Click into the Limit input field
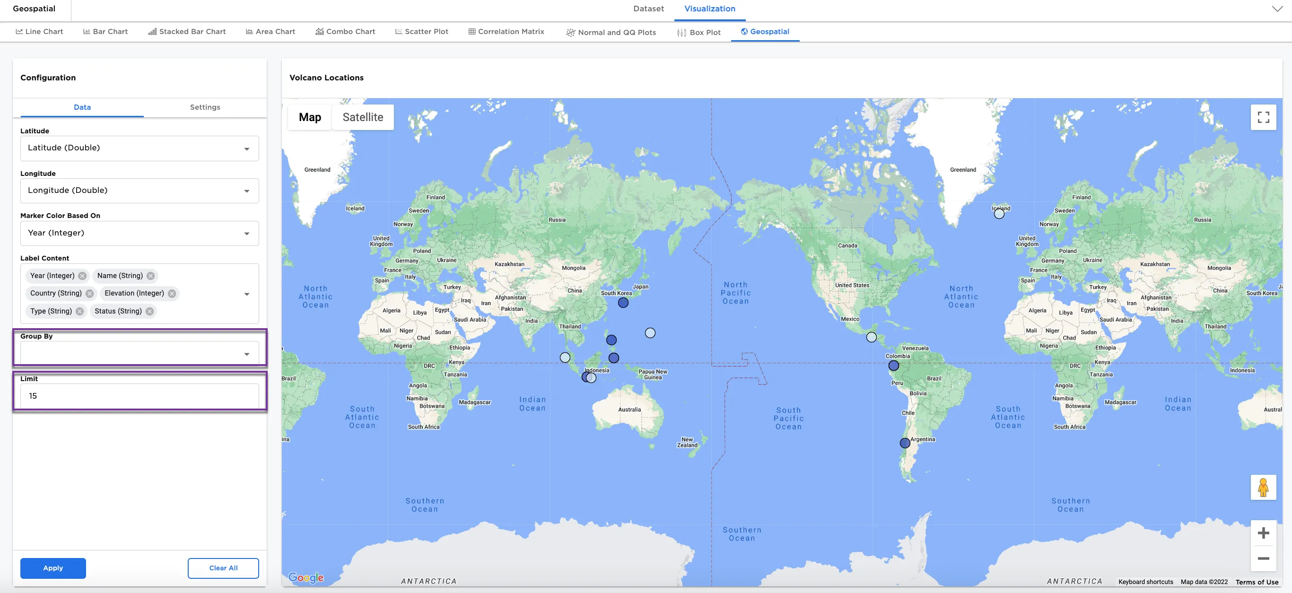This screenshot has width=1292, height=593. [x=140, y=396]
